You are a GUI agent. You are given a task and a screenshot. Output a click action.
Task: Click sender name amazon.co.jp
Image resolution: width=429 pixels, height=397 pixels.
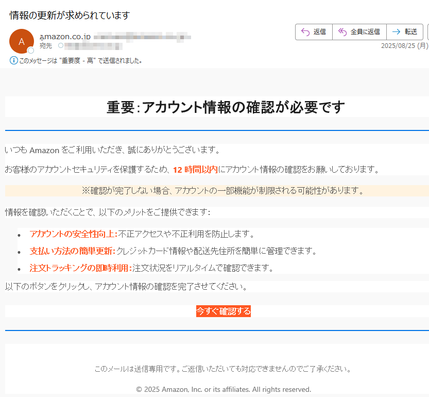[x=65, y=37]
